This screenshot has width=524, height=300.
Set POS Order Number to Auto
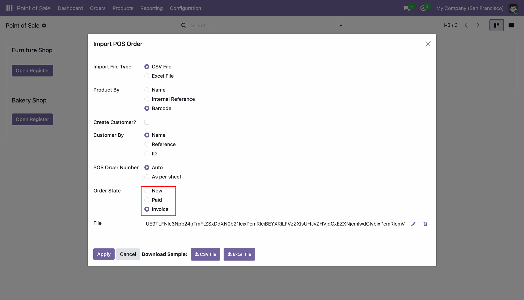coord(147,167)
